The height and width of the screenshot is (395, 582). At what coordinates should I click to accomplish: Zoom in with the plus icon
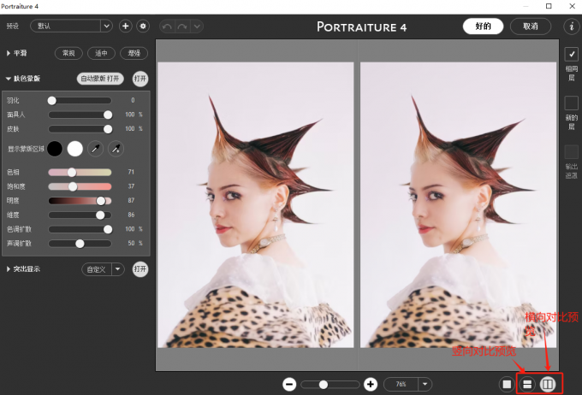(x=371, y=384)
